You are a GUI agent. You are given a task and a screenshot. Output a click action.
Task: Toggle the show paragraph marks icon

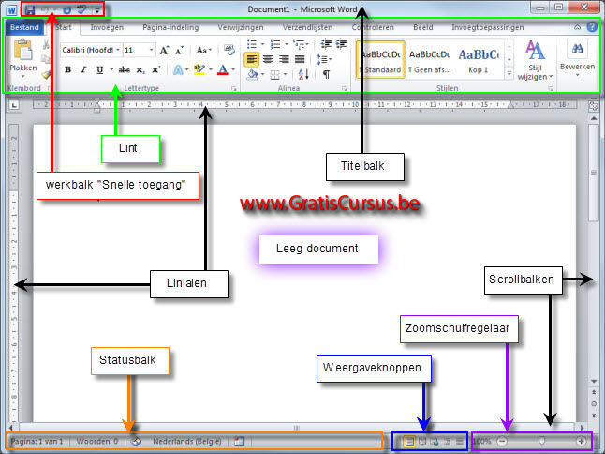click(327, 74)
